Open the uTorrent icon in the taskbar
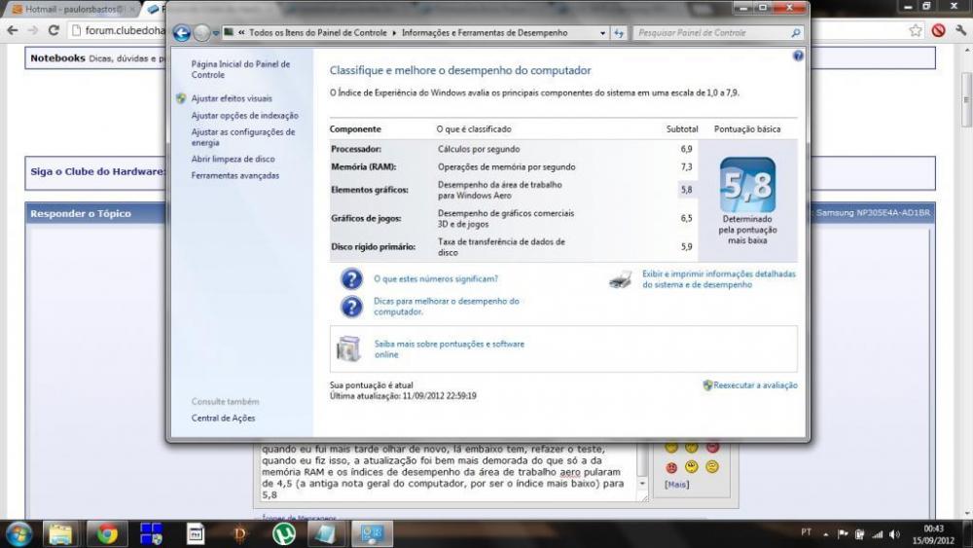This screenshot has height=548, width=973. point(283,533)
